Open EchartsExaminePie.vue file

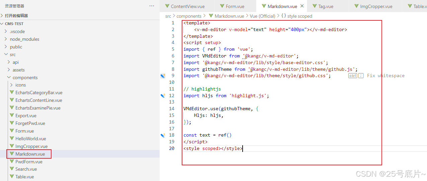click(38, 108)
